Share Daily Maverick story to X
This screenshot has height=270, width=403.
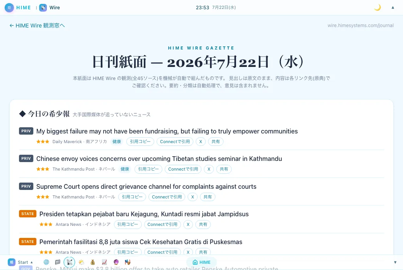tap(201, 142)
